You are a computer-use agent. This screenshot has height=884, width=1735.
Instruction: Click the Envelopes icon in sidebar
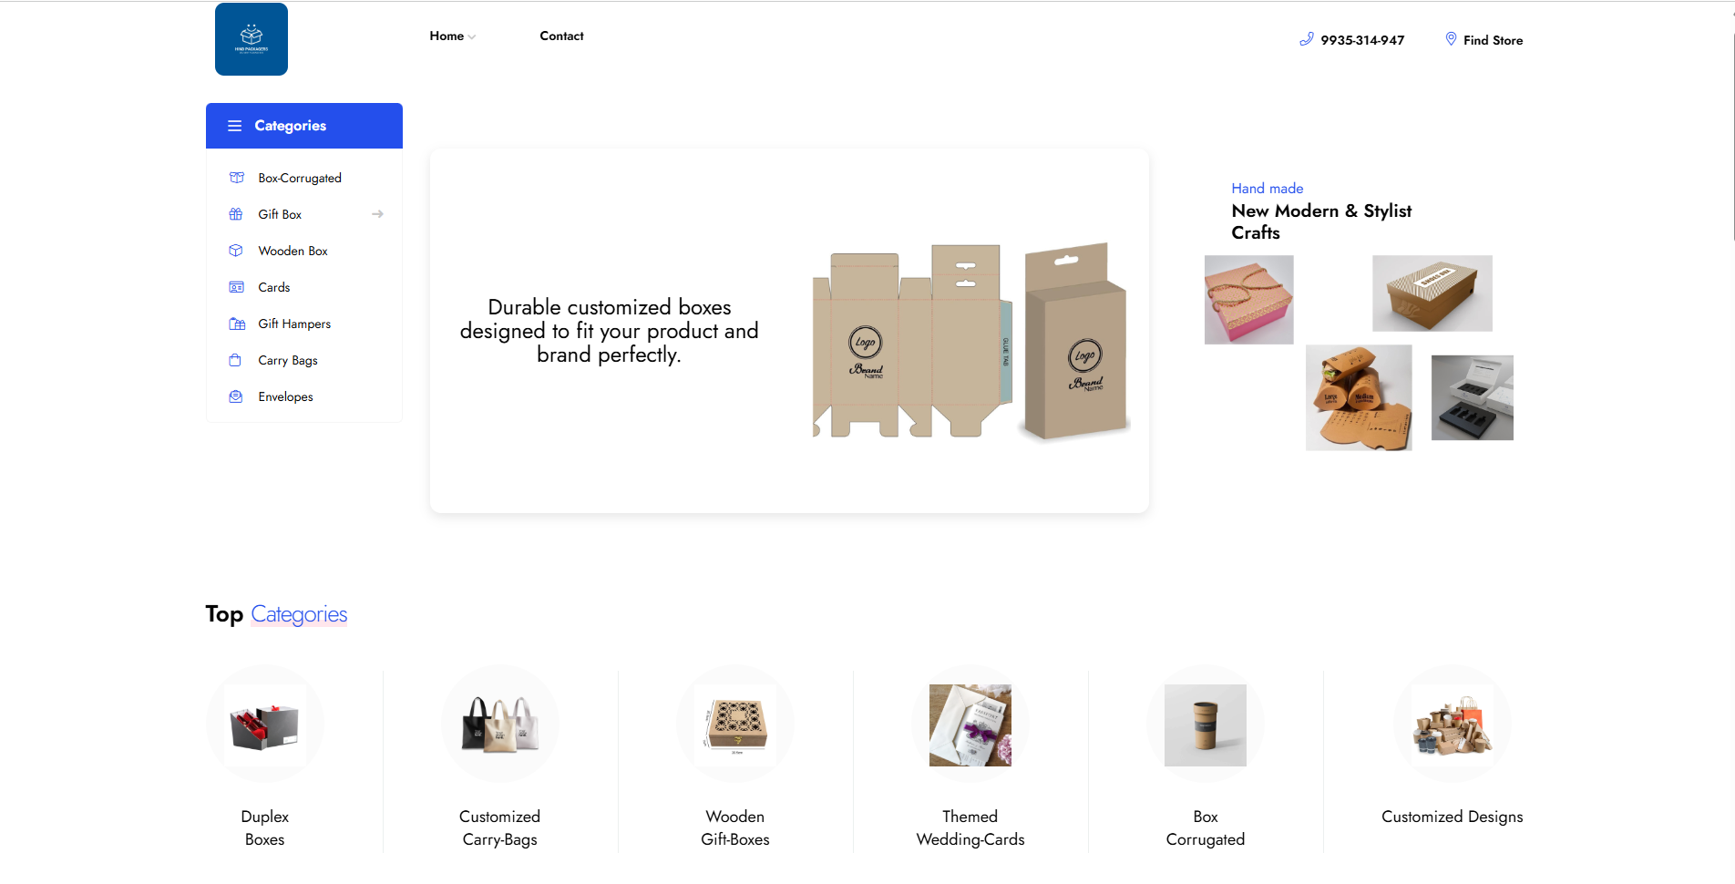click(x=236, y=396)
